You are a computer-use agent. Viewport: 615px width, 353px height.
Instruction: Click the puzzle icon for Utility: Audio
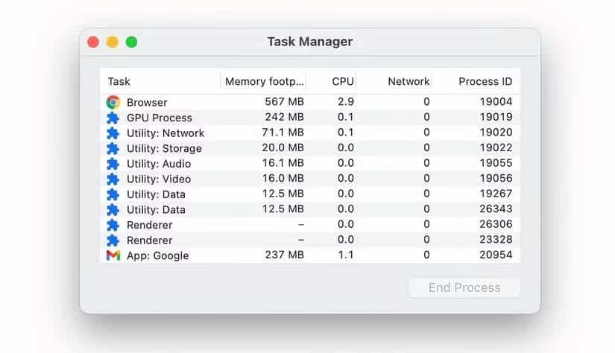click(113, 164)
